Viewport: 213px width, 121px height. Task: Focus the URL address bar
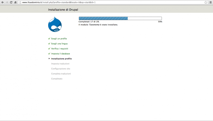click(x=113, y=2)
